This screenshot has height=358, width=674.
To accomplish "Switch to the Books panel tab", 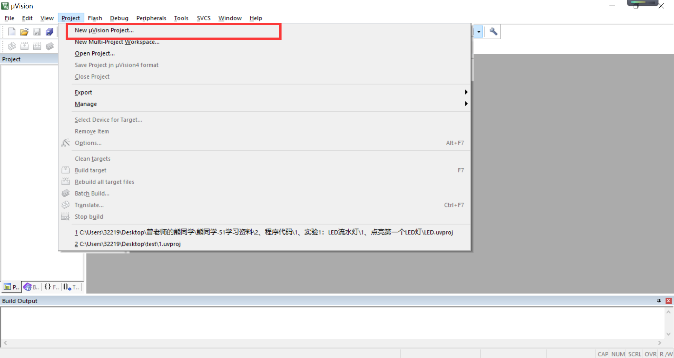I will (31, 287).
